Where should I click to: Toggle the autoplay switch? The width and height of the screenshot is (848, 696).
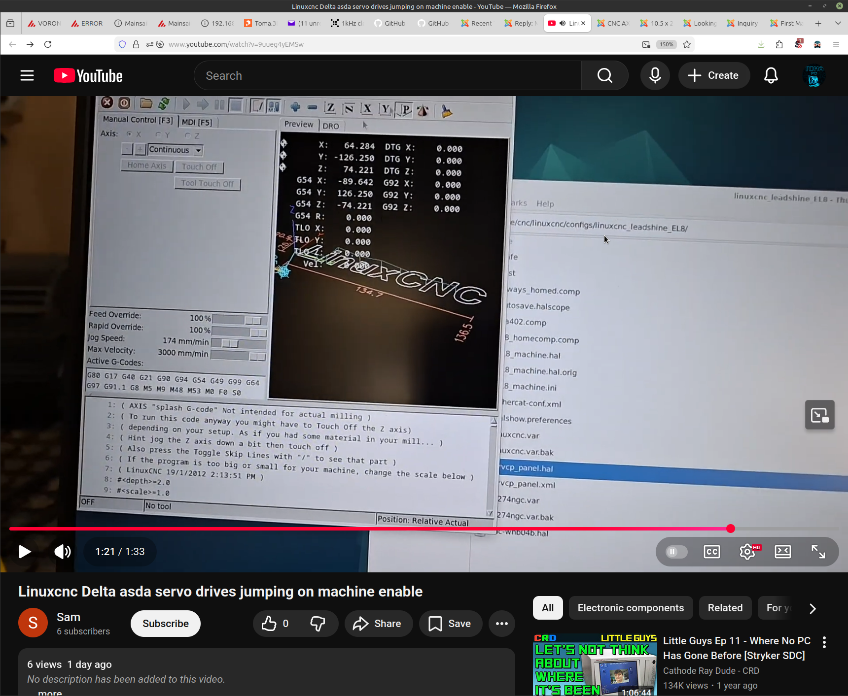point(676,552)
